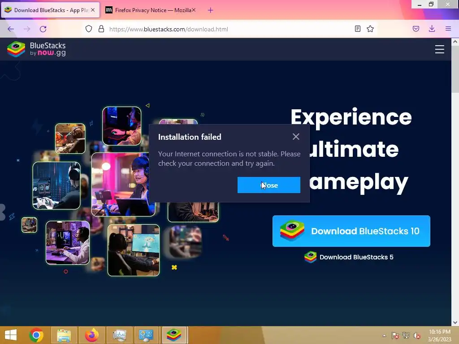Click the page vertical scrollbar thumb

coord(455,69)
